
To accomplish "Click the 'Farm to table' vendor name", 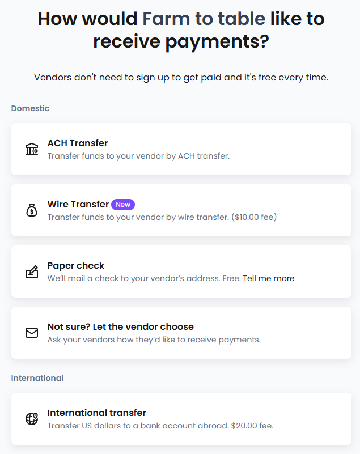I will (x=204, y=19).
